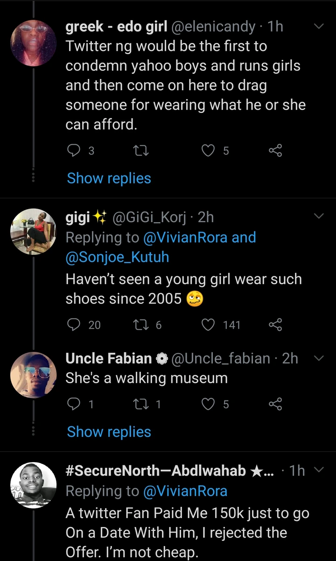Open @Sonjoe_Kutuh mention link
This screenshot has height=561, width=336.
tap(117, 257)
